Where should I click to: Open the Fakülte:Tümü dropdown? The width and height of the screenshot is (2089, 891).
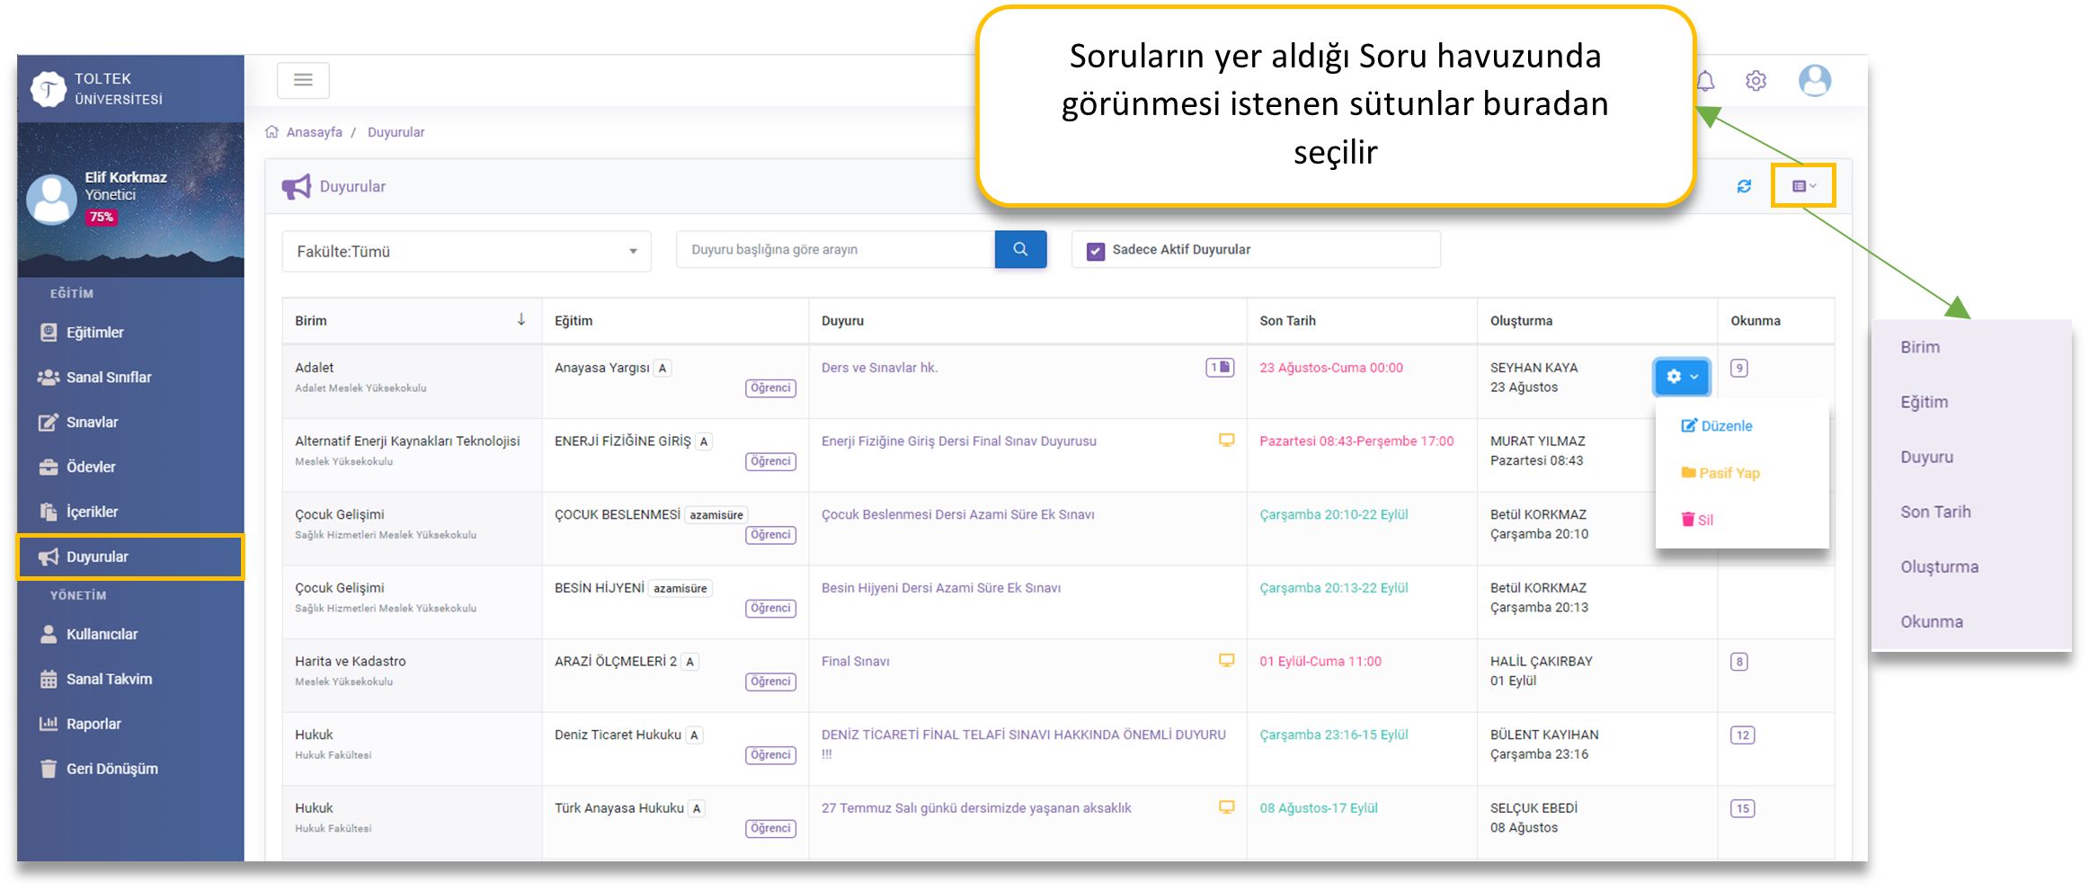pos(466,252)
